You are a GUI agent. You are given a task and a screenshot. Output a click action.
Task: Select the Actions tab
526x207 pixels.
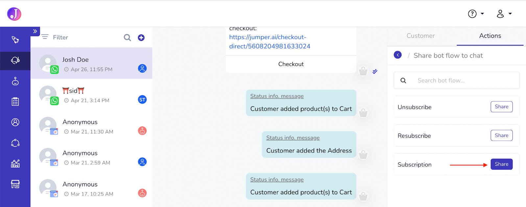point(490,36)
